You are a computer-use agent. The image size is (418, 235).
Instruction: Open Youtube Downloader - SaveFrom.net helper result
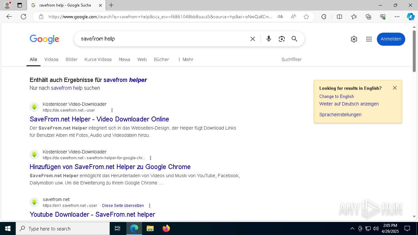pos(92,214)
